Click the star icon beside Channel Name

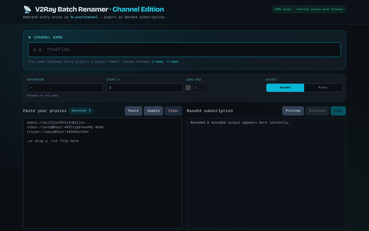pos(29,37)
